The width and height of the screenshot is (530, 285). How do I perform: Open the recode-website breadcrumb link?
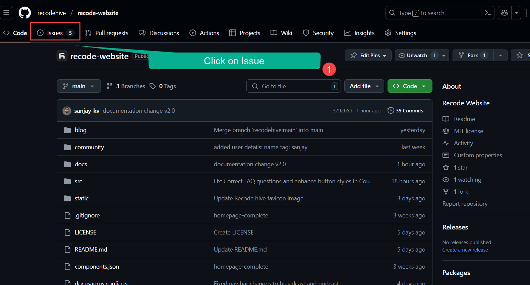tap(98, 13)
